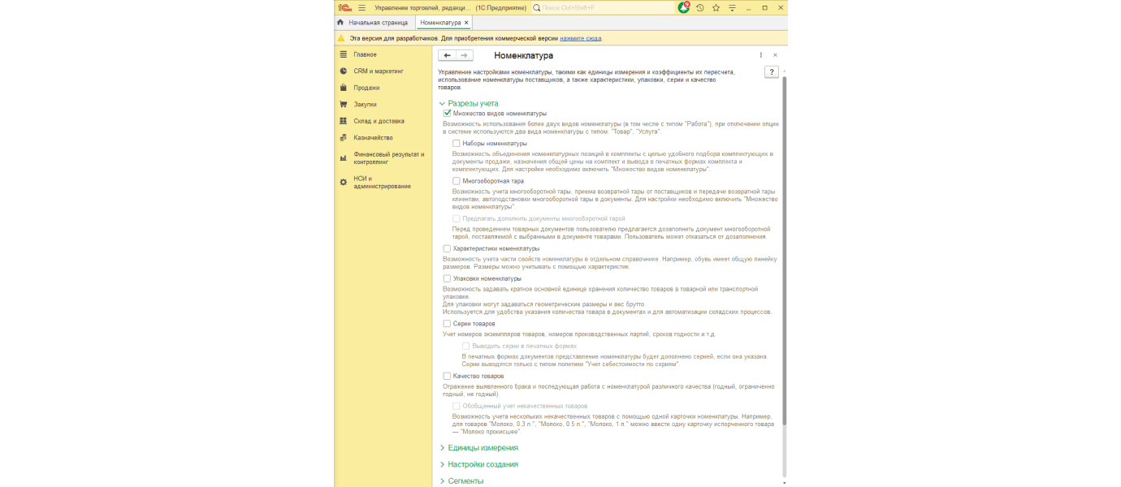
Task: Close the Номенклатура form with X
Action: (x=775, y=55)
